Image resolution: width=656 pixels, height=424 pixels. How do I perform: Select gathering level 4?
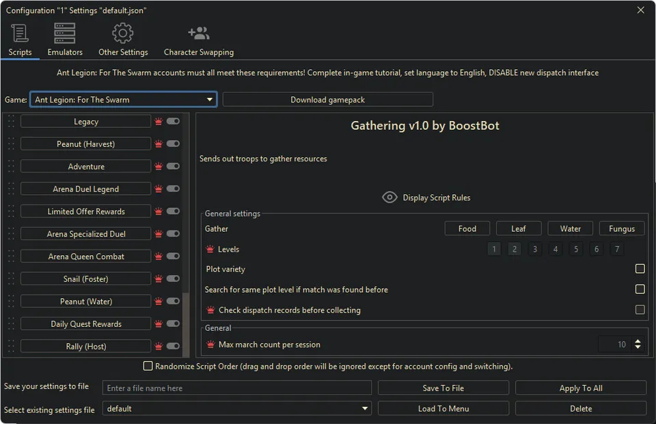tap(555, 249)
